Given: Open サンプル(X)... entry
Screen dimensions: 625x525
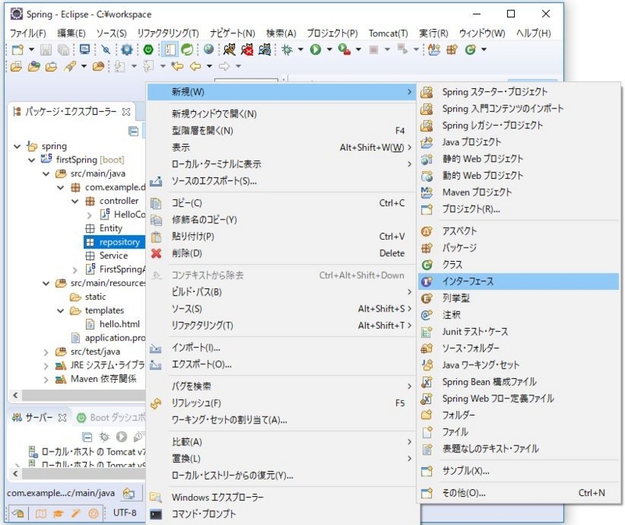Looking at the screenshot, I should click(x=518, y=470).
